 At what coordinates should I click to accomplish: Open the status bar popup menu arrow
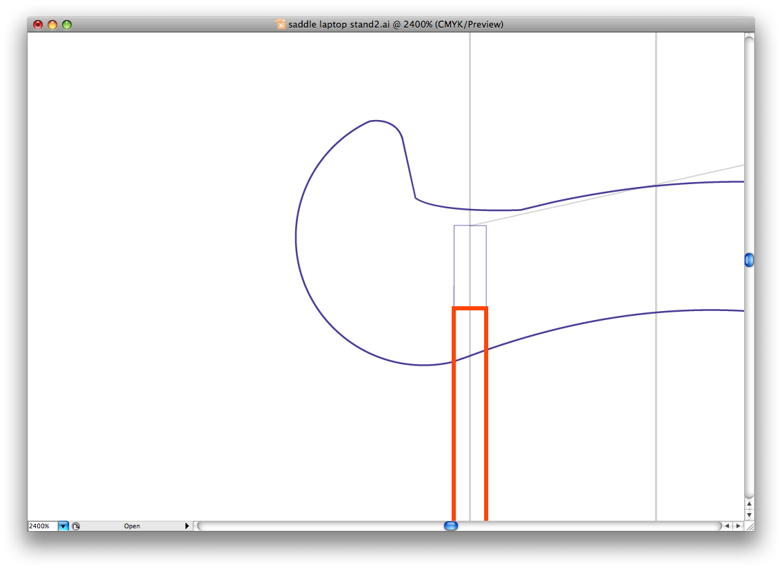click(x=187, y=526)
